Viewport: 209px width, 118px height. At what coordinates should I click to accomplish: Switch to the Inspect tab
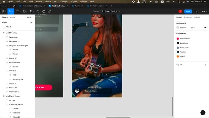(x=197, y=17)
